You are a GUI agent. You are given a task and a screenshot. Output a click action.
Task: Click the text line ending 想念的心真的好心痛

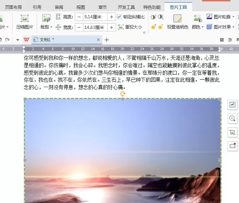tap(75, 87)
